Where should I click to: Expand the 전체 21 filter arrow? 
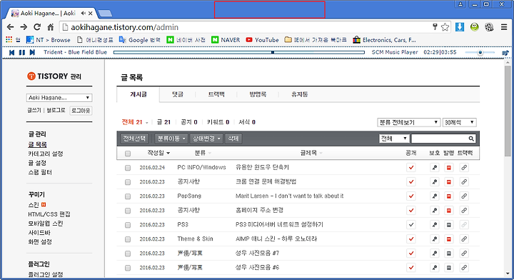(x=146, y=123)
